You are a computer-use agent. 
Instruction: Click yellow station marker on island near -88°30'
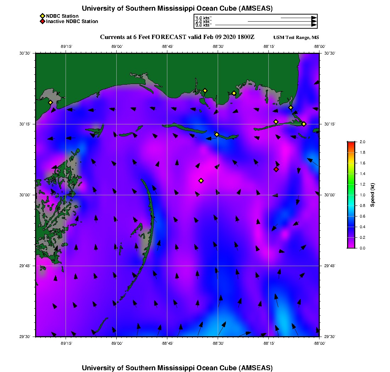click(x=217, y=134)
